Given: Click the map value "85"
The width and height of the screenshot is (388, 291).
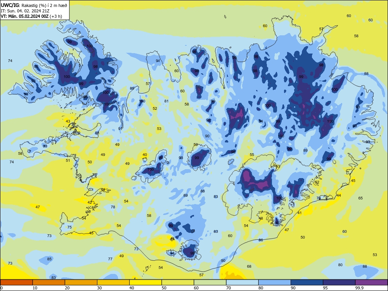Looking at the screenshot, I should click(49, 259).
